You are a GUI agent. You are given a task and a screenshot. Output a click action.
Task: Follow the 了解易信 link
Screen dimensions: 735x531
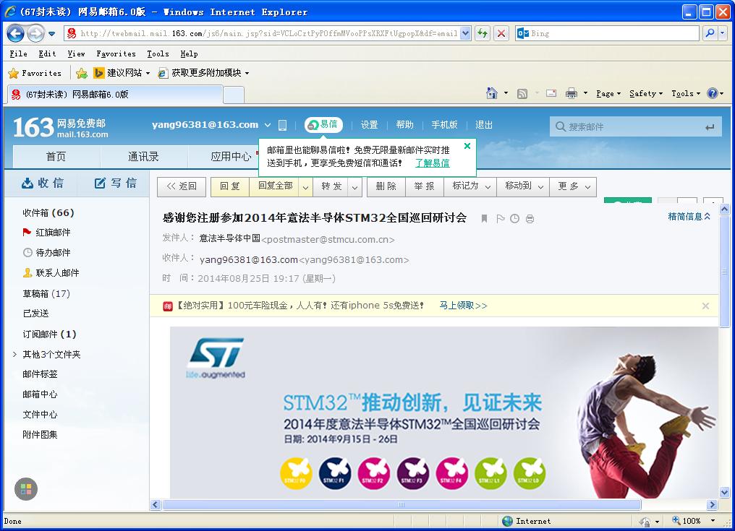point(432,163)
